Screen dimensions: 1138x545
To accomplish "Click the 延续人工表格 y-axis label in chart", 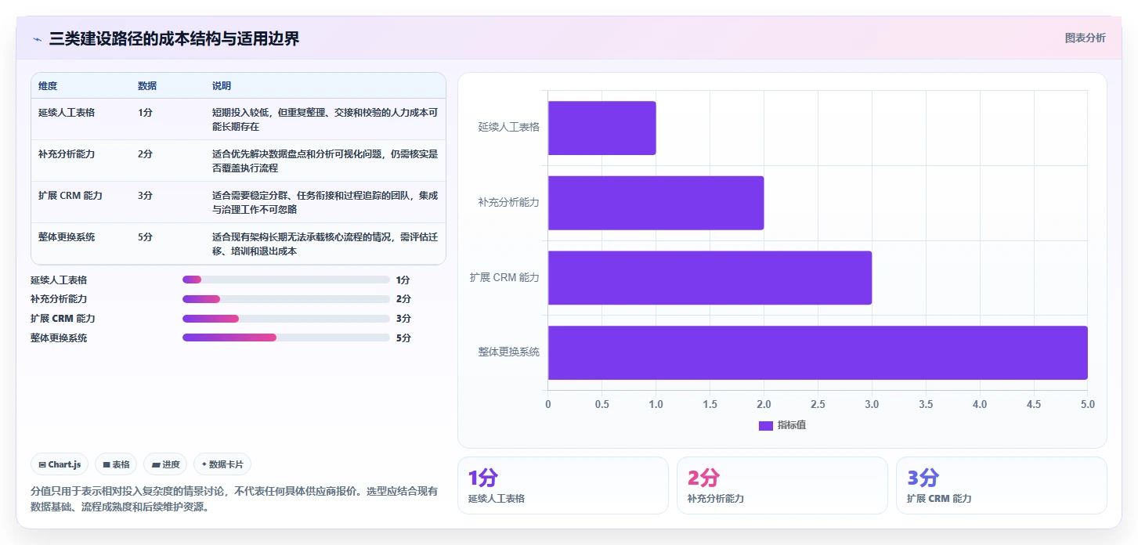I will tap(509, 128).
